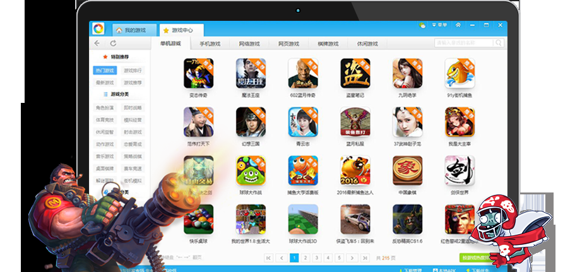Open the 侠盗飞车5 car icon
This screenshot has width=570, height=272.
click(355, 219)
